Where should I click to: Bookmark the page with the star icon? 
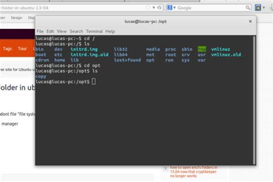pos(148,8)
